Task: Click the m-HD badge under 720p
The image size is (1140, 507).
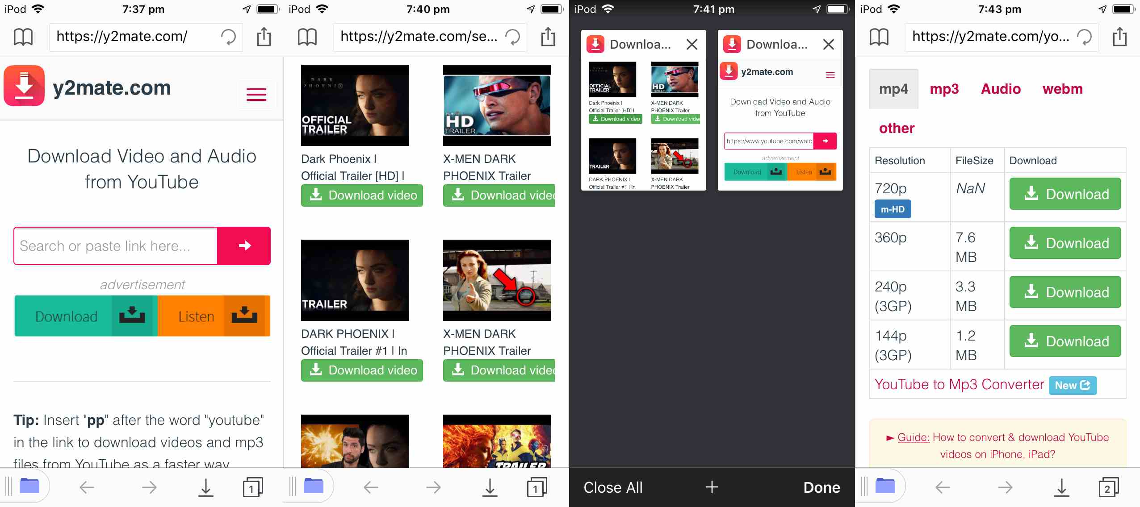Action: click(x=893, y=209)
